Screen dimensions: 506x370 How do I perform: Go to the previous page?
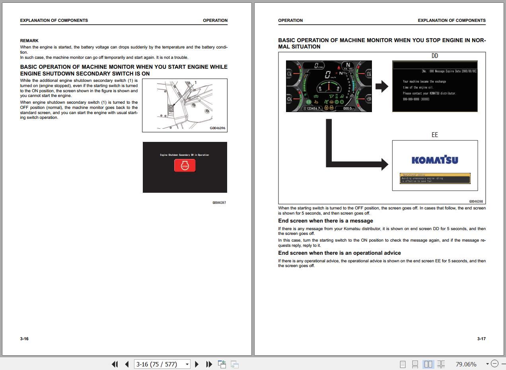click(x=127, y=364)
